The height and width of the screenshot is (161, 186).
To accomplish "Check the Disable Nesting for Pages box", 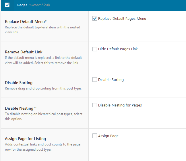I will (95, 105).
